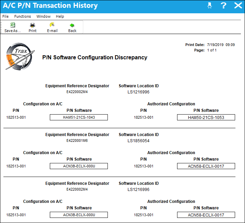
Task: Click the E-mail label in toolbar
Action: (52, 31)
